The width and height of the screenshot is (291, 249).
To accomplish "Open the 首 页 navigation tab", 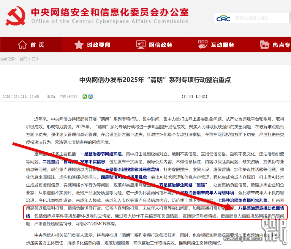I will point(31,45).
